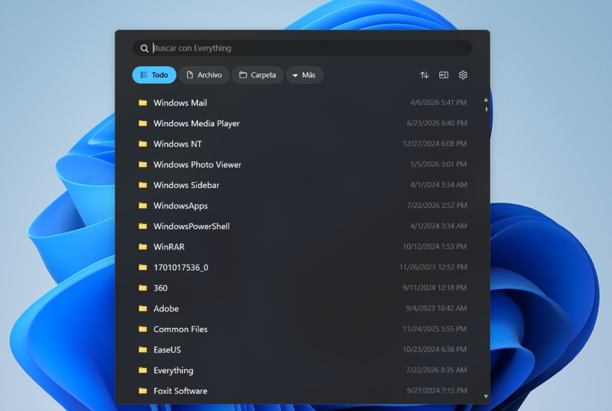Select the EaseUS result name
The image size is (612, 411).
(x=167, y=350)
